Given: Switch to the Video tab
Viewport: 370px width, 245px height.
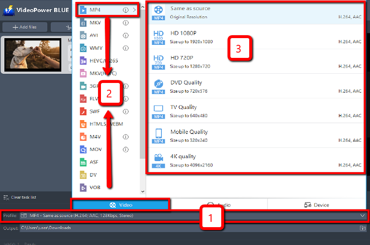Looking at the screenshot, I should point(121,205).
